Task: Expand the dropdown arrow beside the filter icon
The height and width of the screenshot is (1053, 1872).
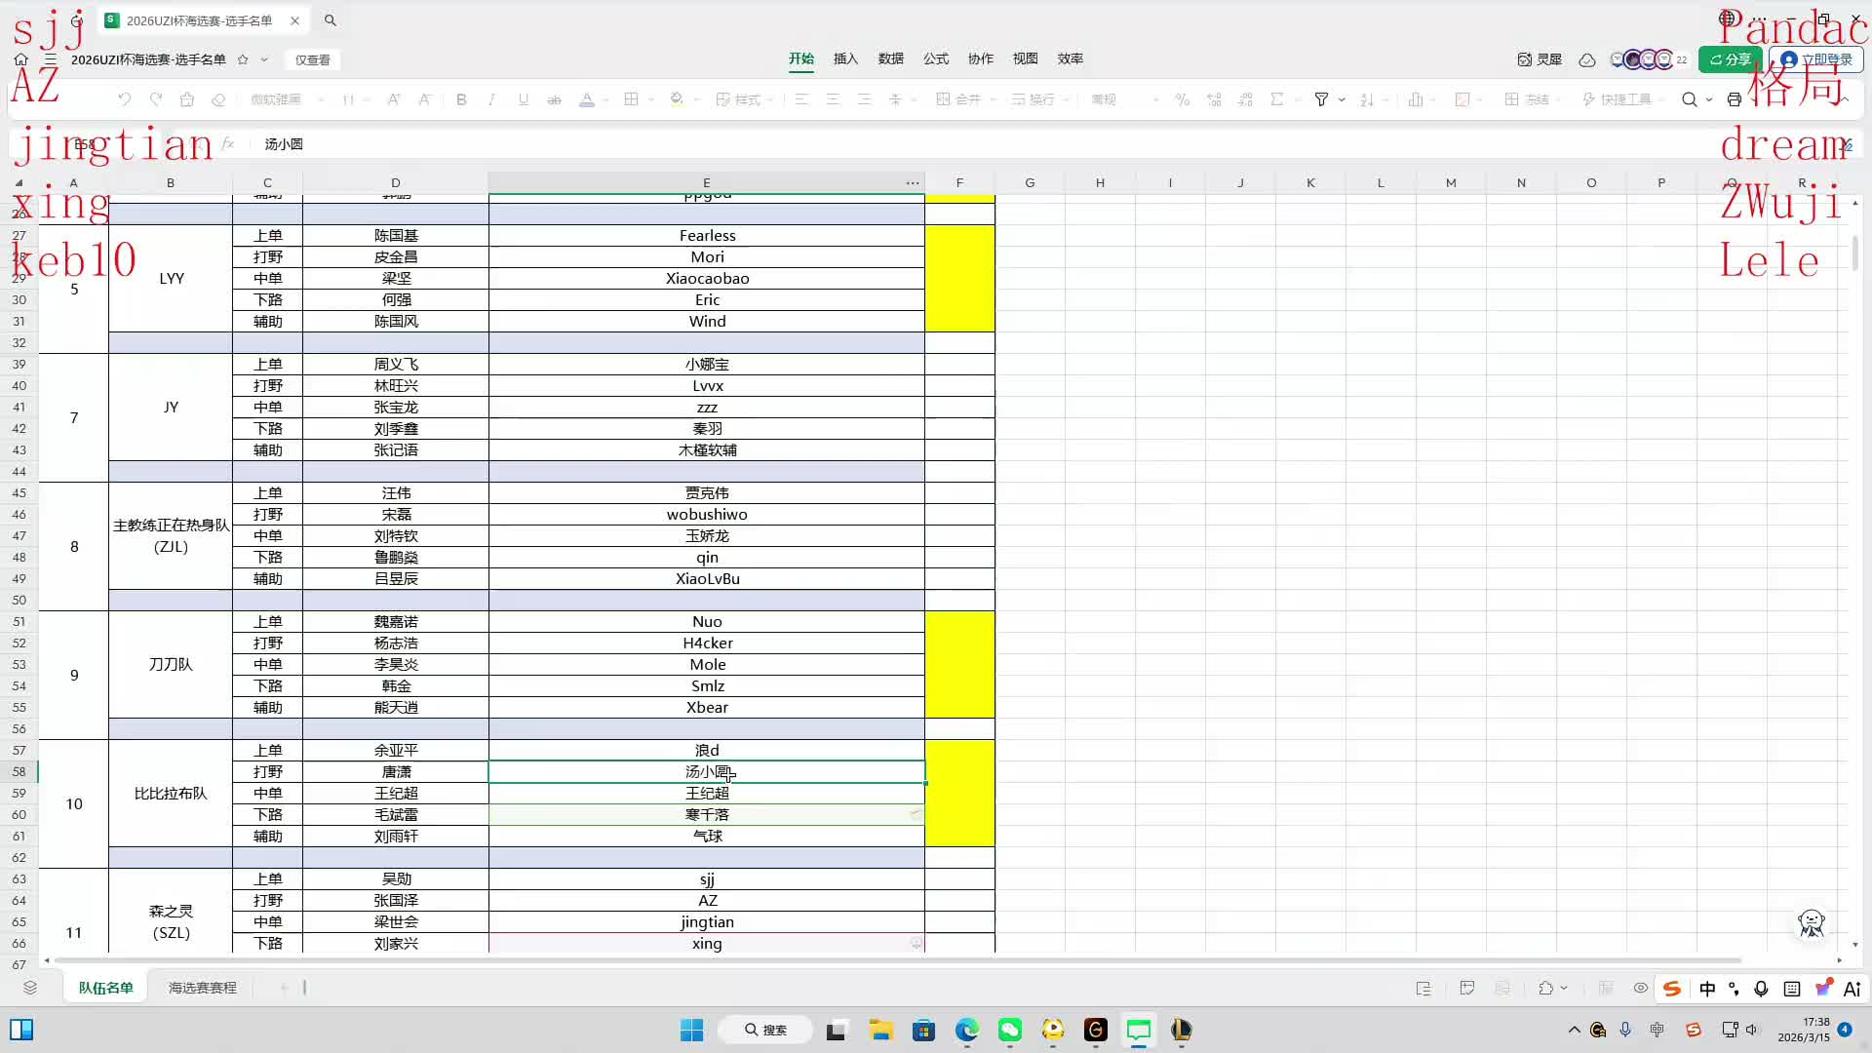Action: pos(1342,99)
